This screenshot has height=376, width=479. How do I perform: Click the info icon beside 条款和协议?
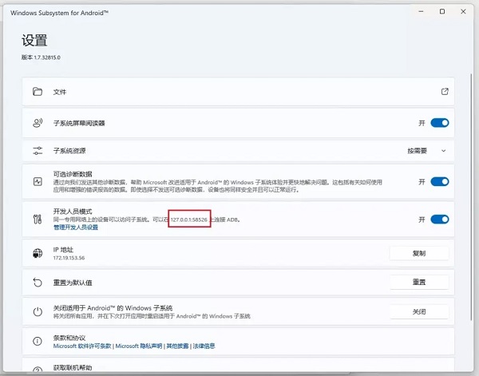(37, 342)
